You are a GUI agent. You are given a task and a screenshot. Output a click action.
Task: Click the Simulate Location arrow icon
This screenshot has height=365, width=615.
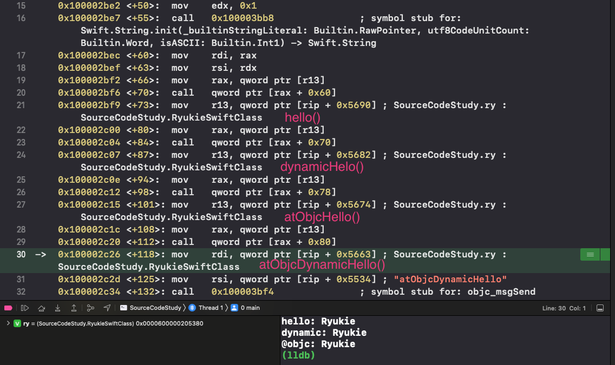107,308
